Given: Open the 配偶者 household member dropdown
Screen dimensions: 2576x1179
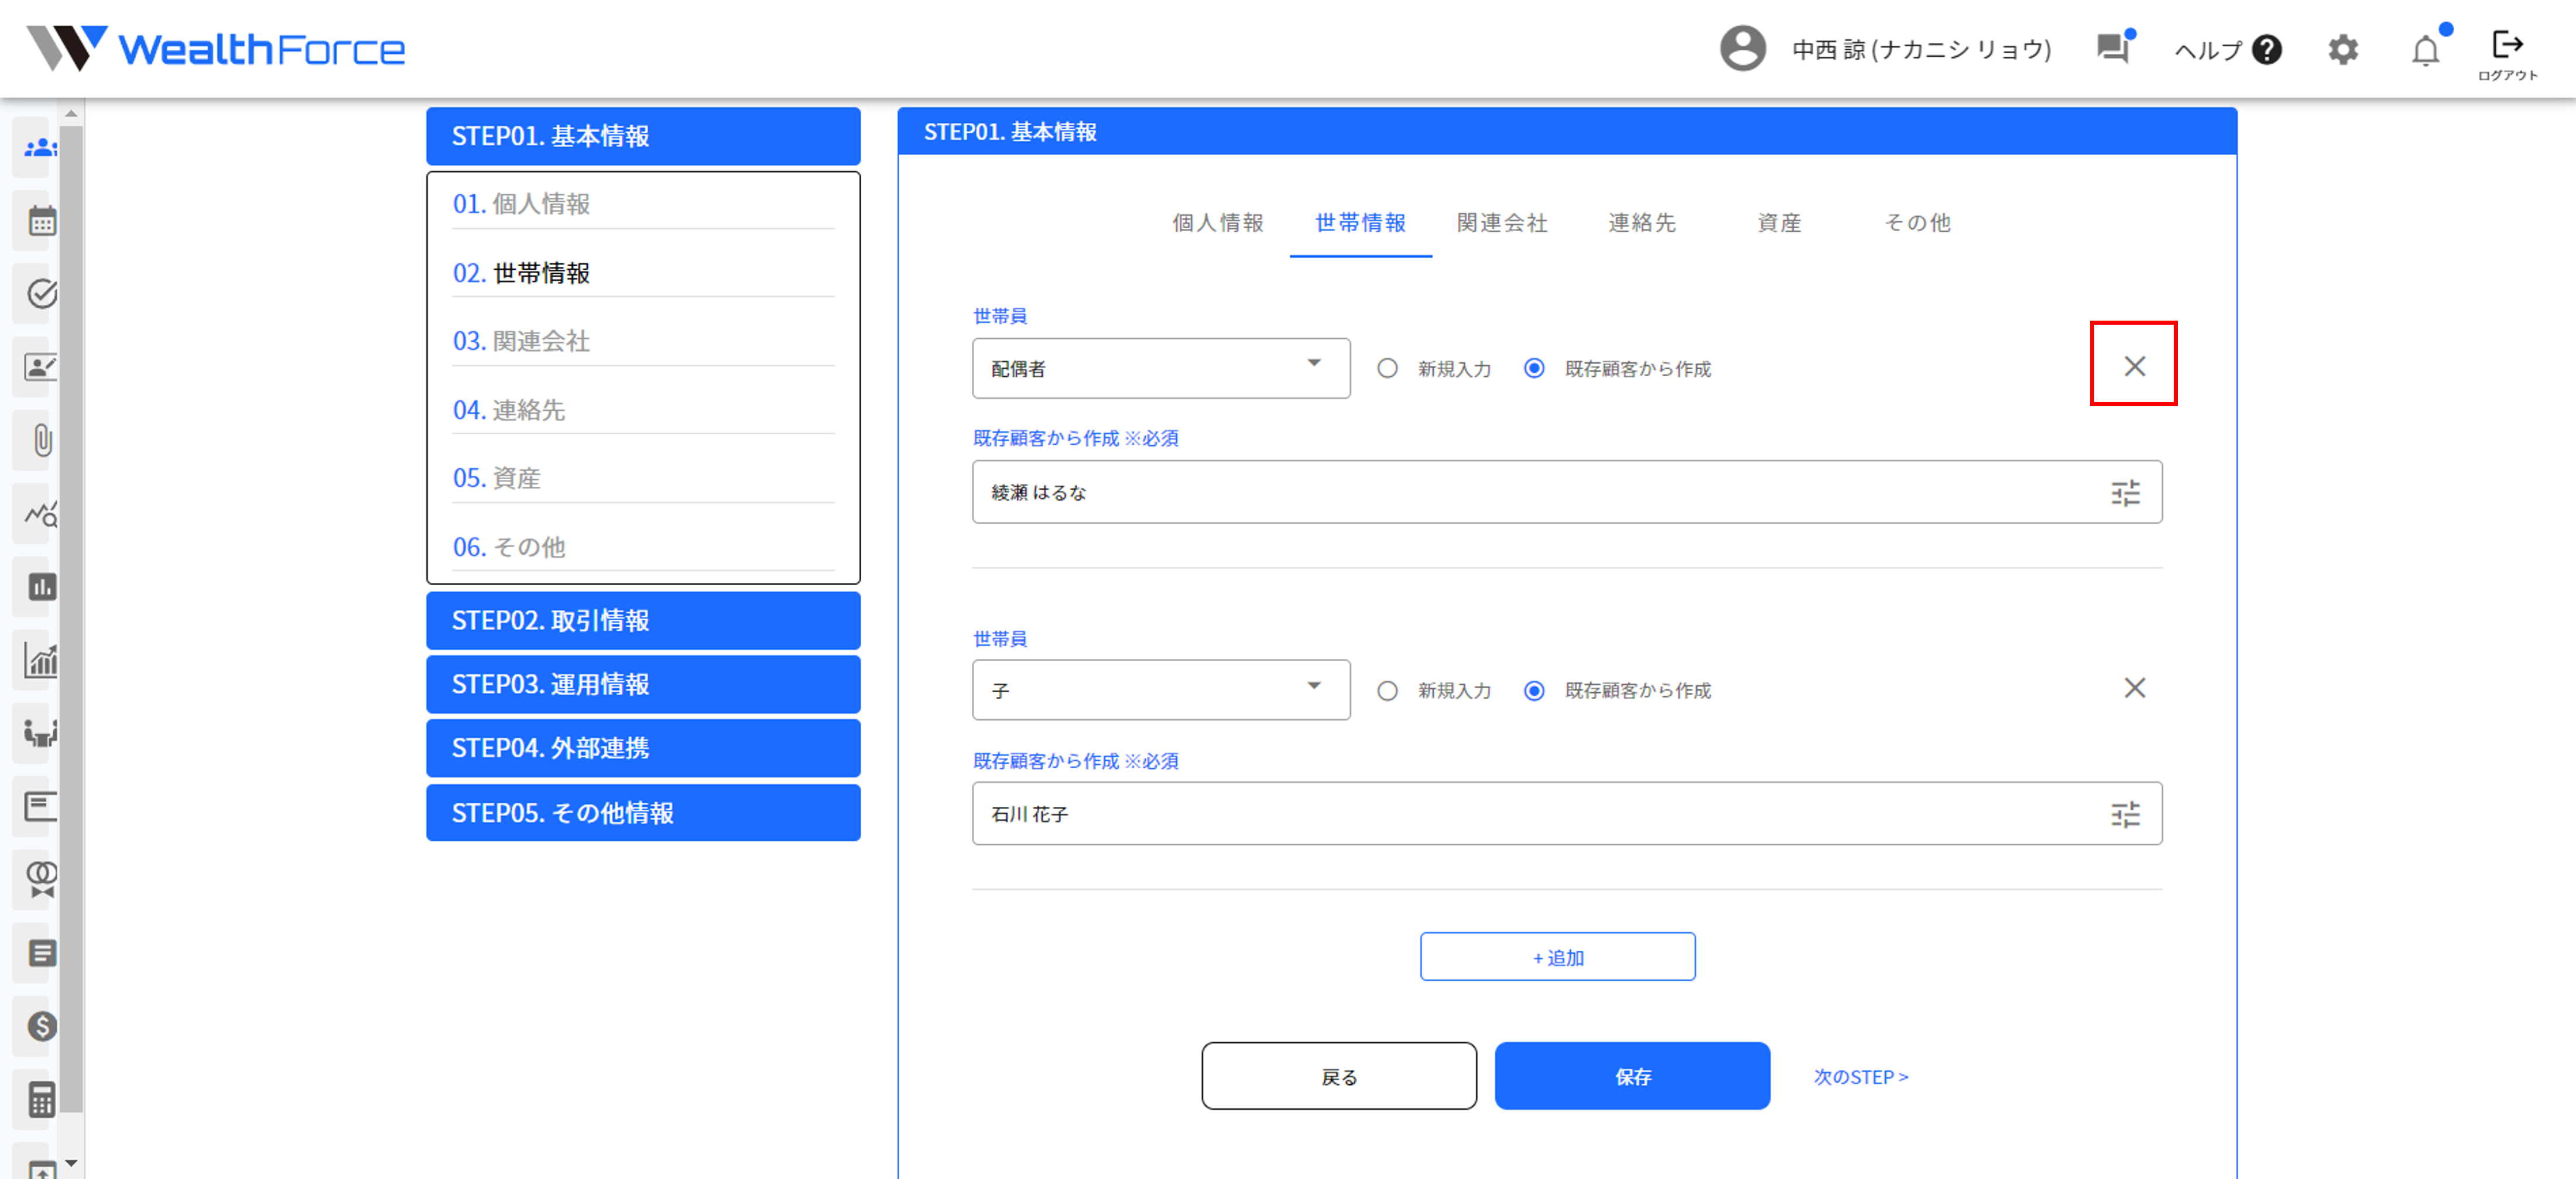Looking at the screenshot, I should click(1161, 367).
